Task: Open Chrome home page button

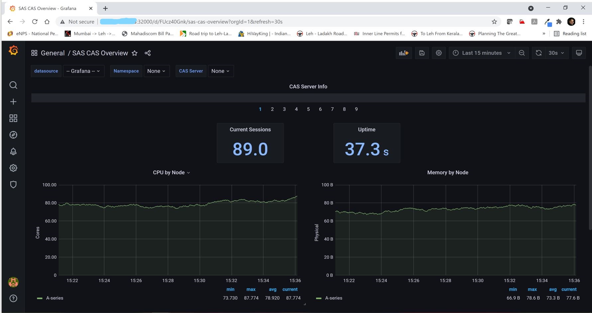Action: 47,22
